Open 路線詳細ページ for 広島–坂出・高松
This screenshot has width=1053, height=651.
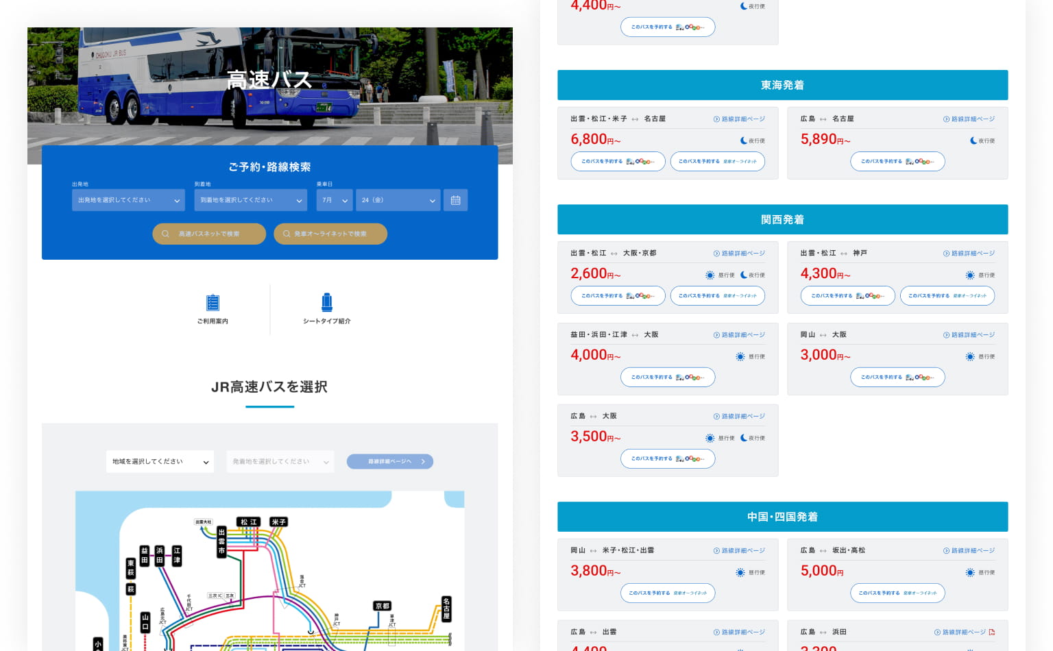(969, 551)
